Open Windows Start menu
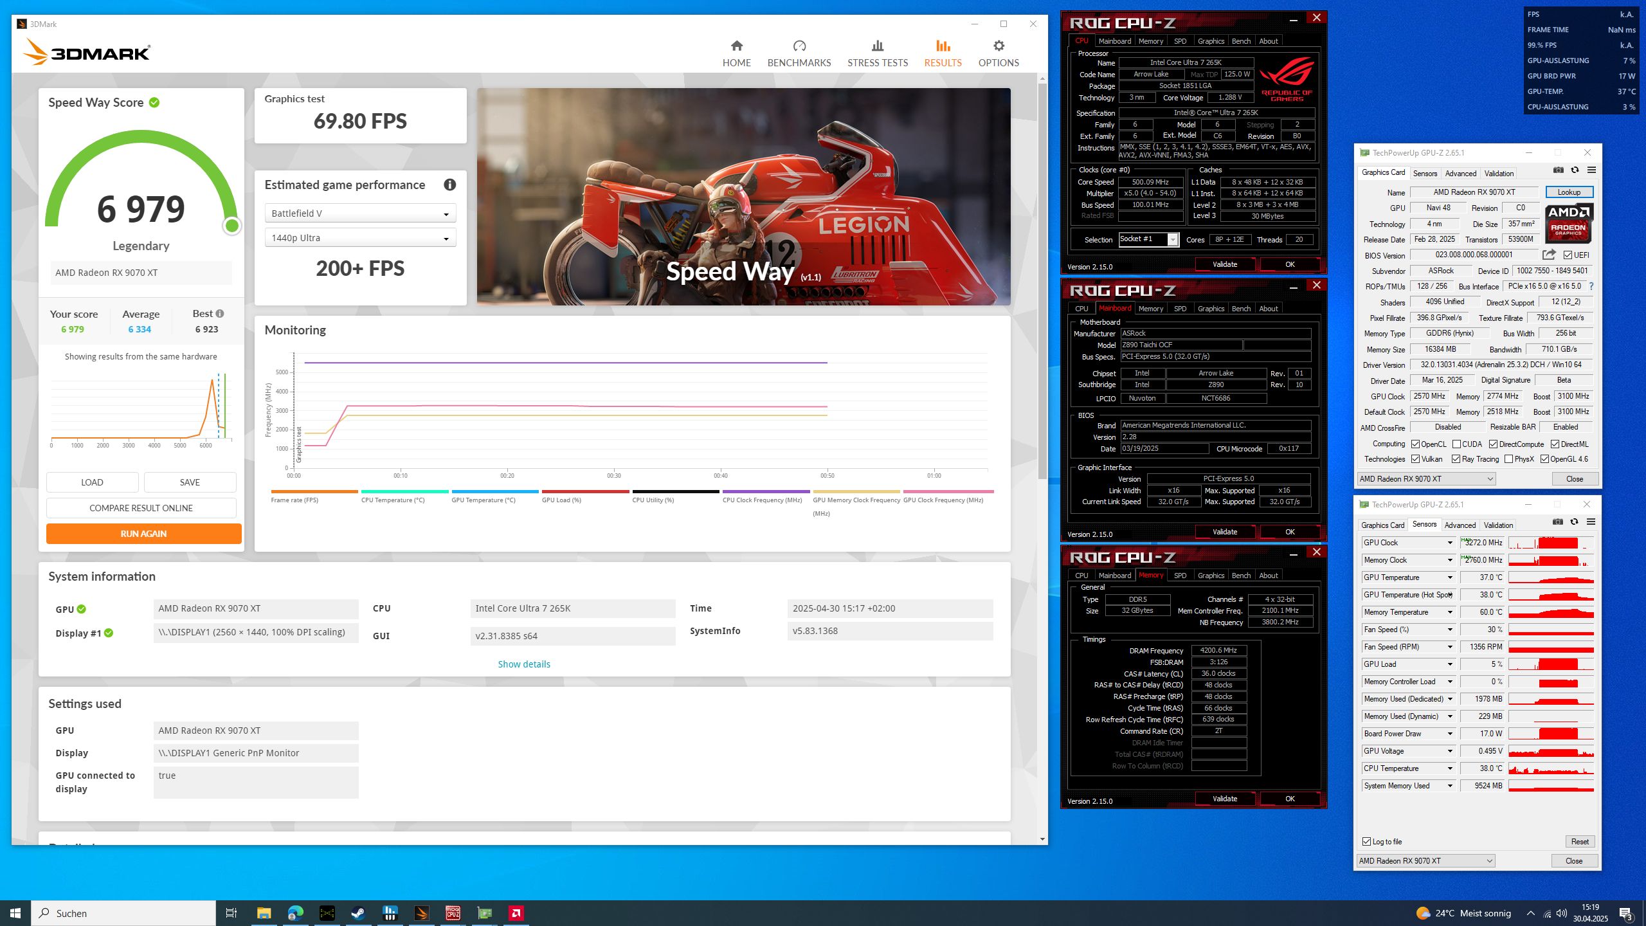Viewport: 1646px width, 926px height. click(x=15, y=913)
